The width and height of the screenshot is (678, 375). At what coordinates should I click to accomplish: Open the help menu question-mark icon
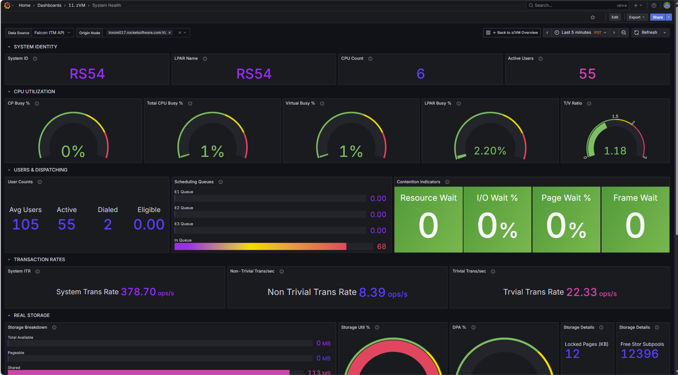654,5
